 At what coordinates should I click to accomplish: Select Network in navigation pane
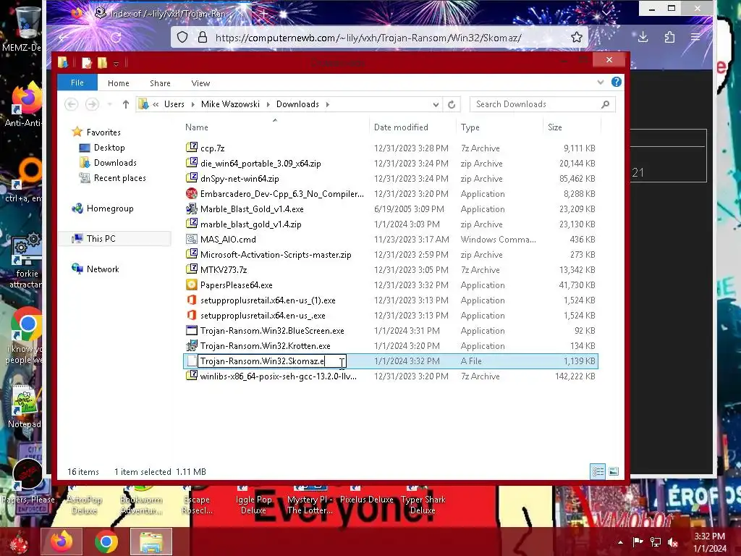pyautogui.click(x=103, y=269)
